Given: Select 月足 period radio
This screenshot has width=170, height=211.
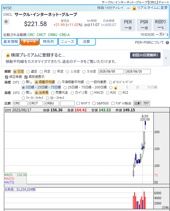Looking at the screenshot, I should click(41, 72).
